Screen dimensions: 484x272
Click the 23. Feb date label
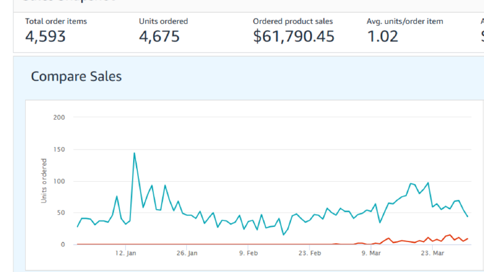309,253
